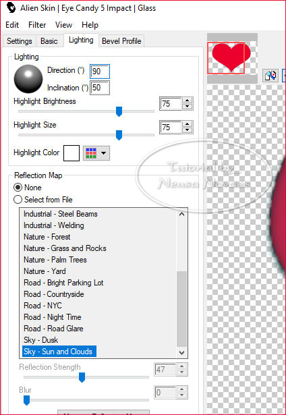The image size is (286, 415).
Task: Click the reflection list scrollbar thumb
Action: (x=181, y=309)
